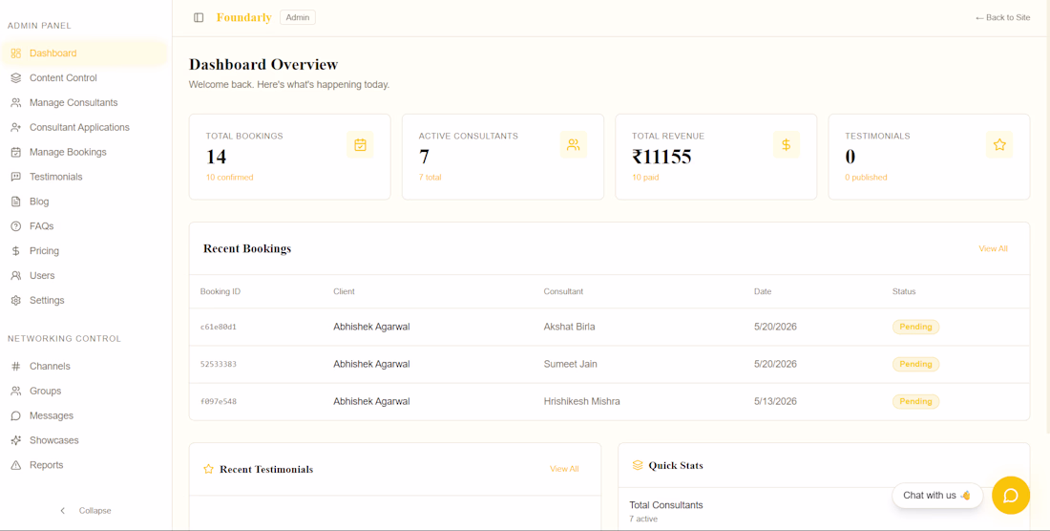1050x531 pixels.
Task: Click the Dashboard grid icon in sidebar
Action: (x=16, y=53)
